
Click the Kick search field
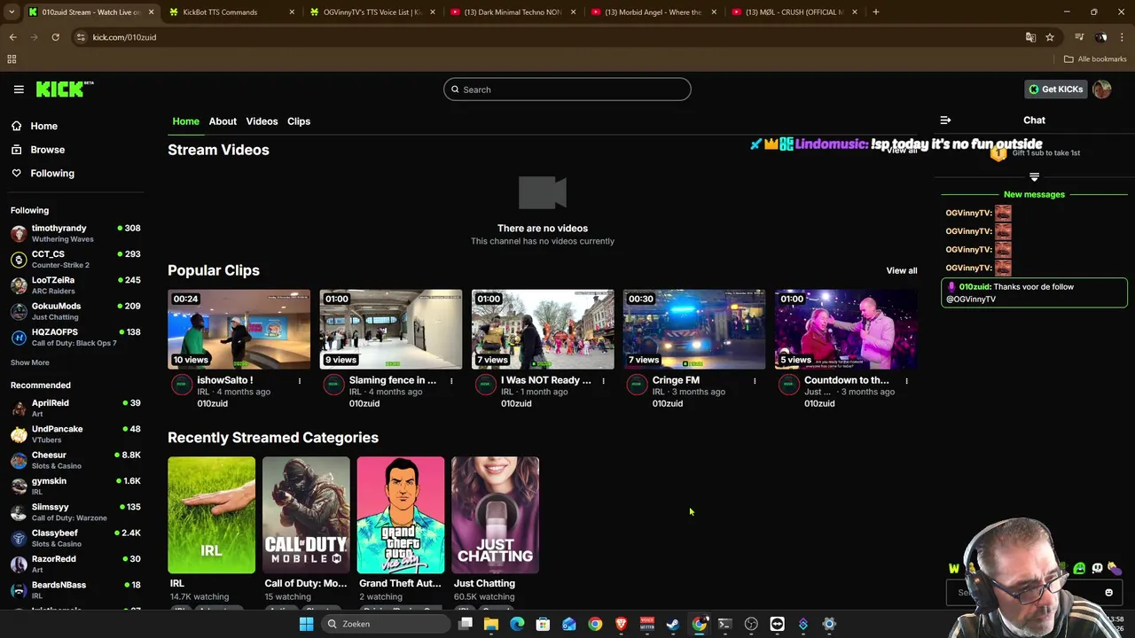[567, 89]
